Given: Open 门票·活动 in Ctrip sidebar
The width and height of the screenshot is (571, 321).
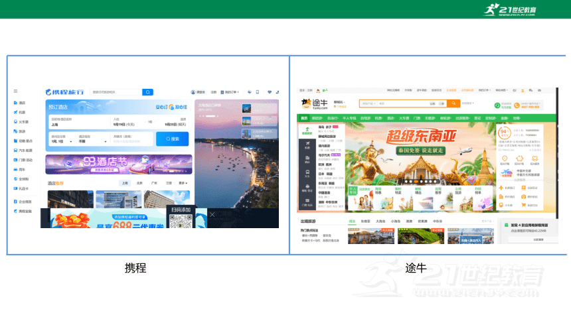Looking at the screenshot, I should tap(23, 160).
